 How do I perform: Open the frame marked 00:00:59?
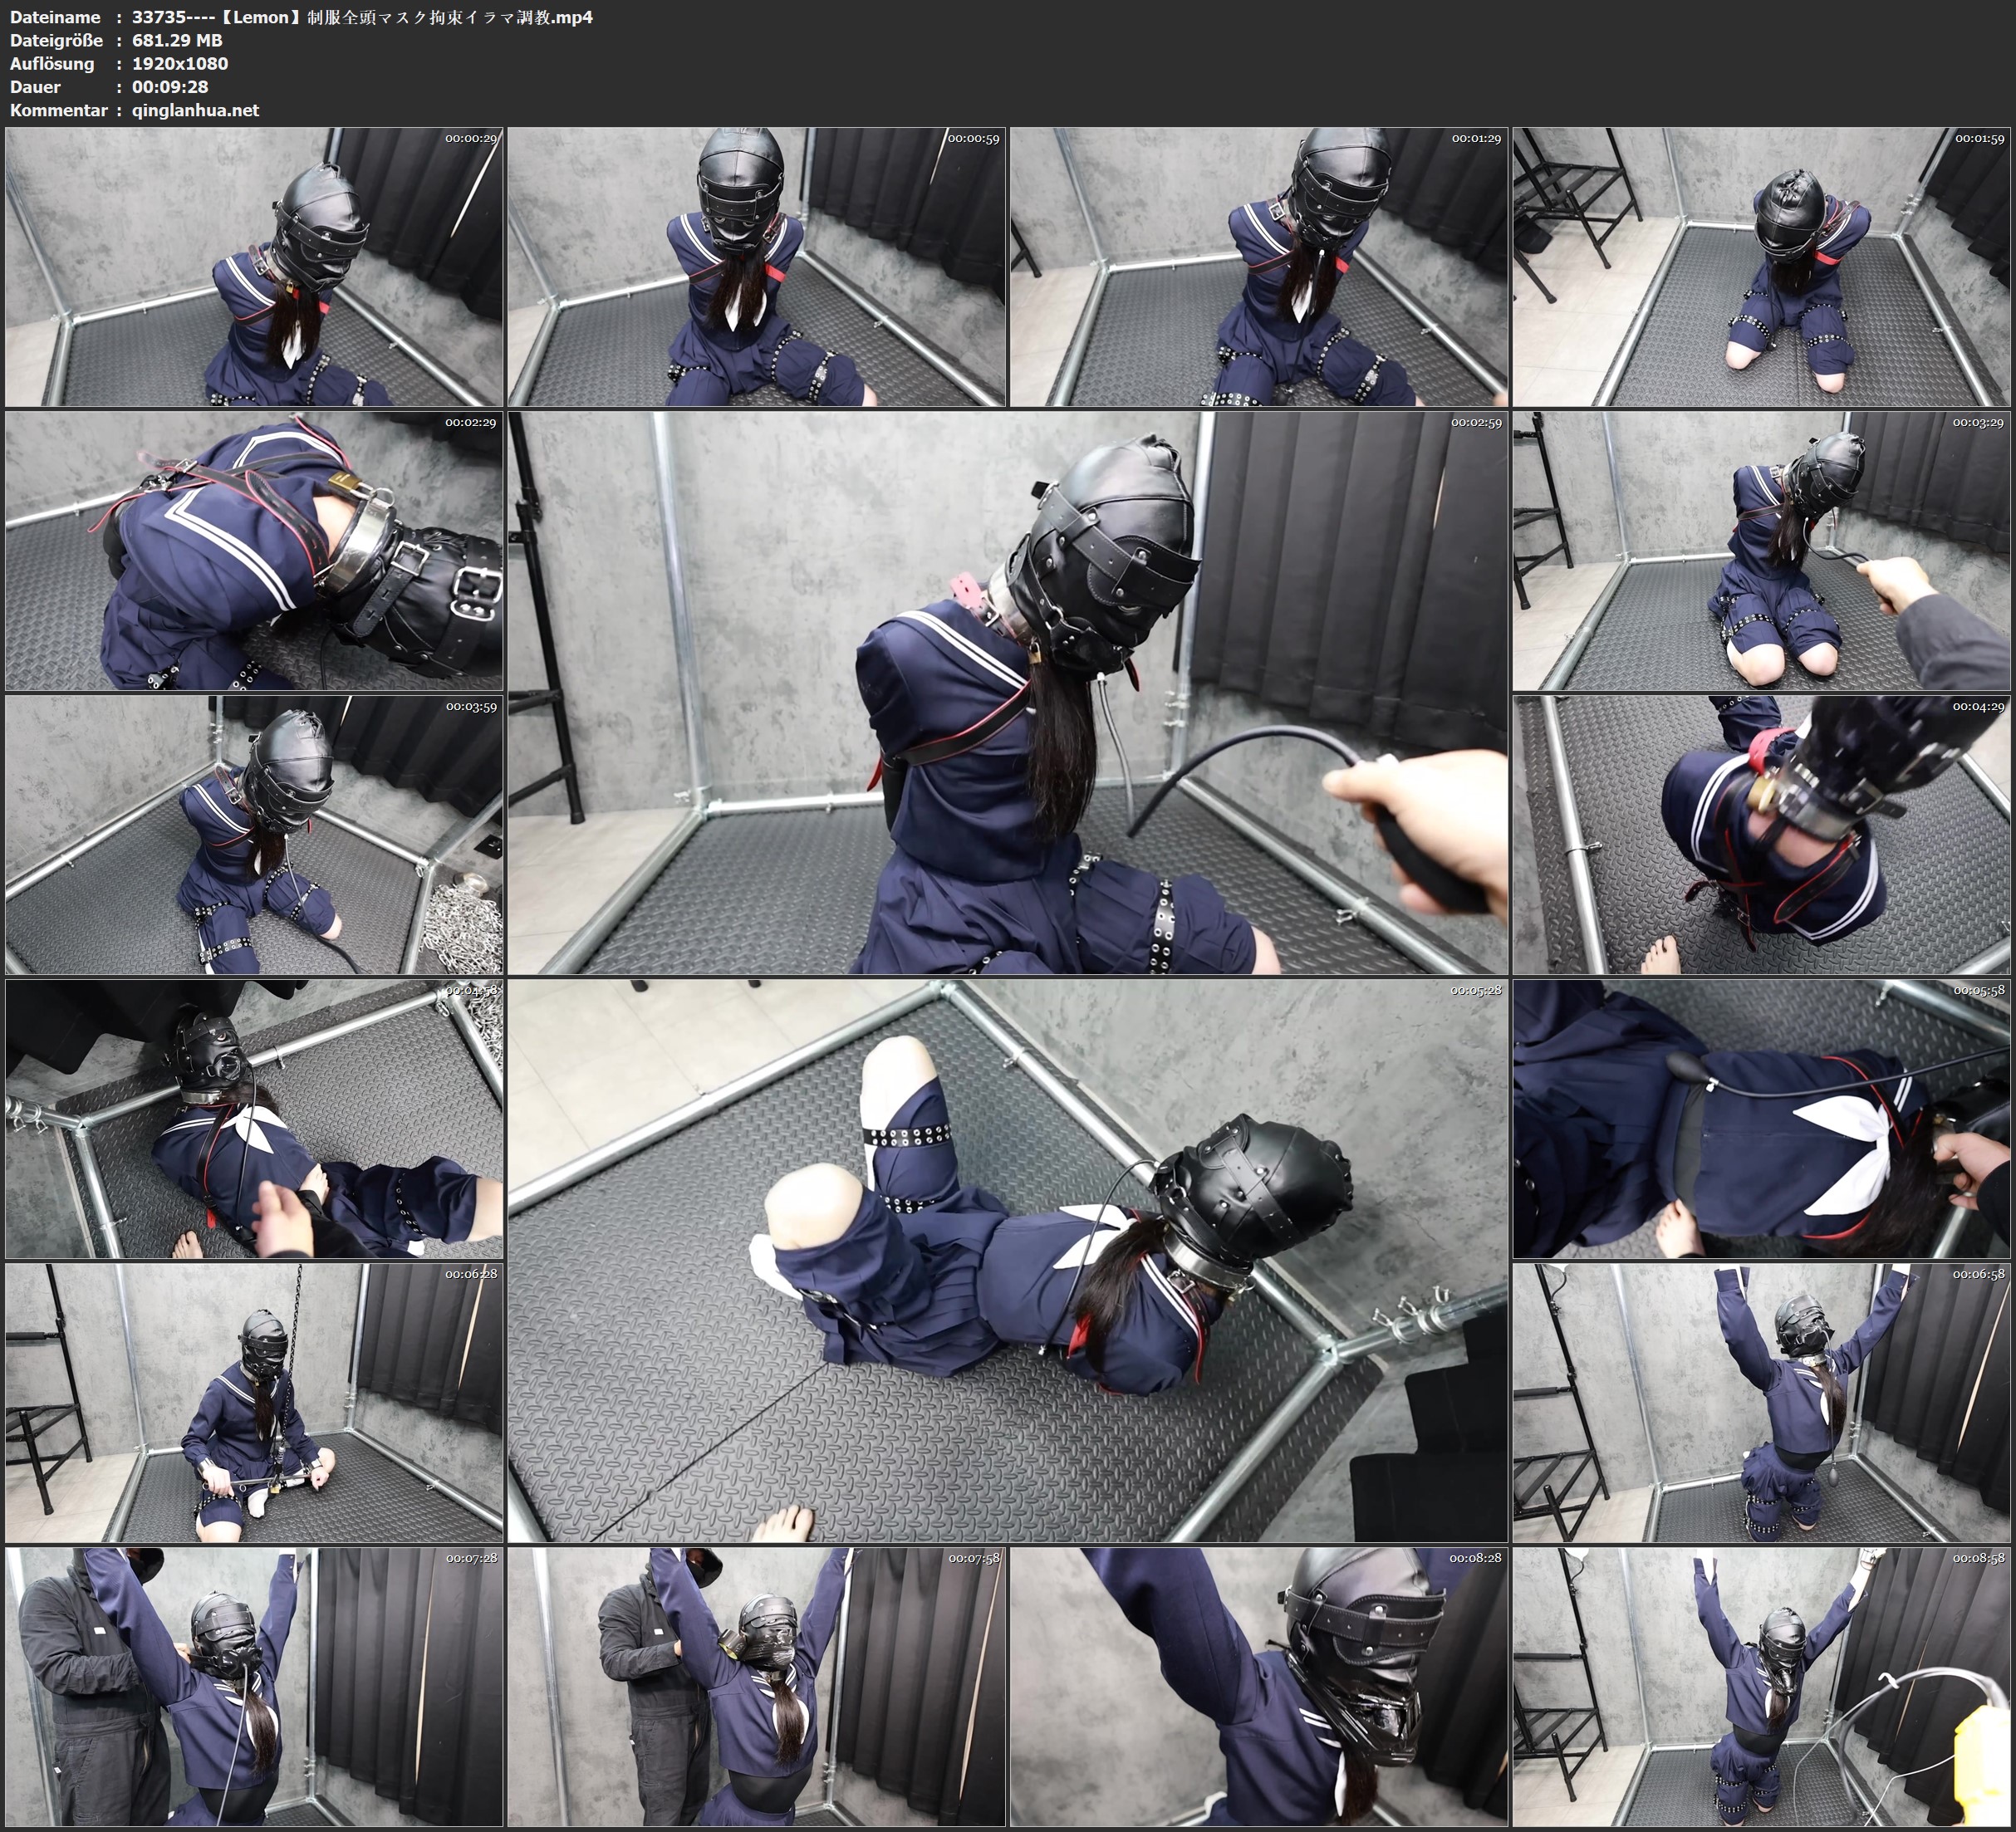point(757,267)
